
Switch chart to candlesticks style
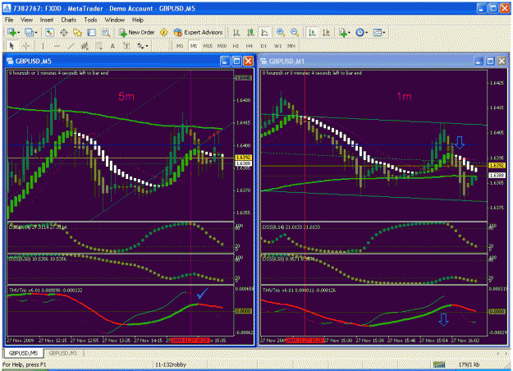click(250, 32)
